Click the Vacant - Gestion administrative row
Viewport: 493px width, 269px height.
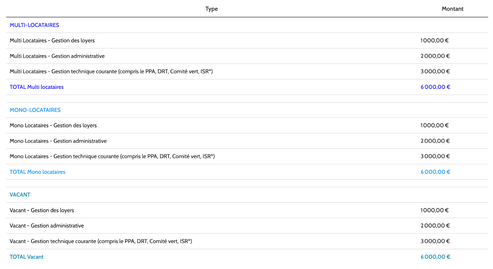coord(247,226)
